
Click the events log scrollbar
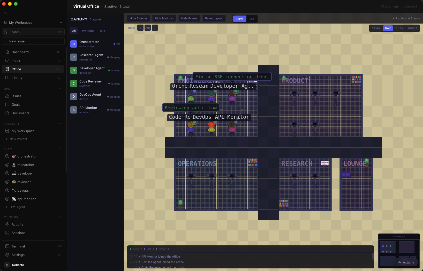point(373,256)
